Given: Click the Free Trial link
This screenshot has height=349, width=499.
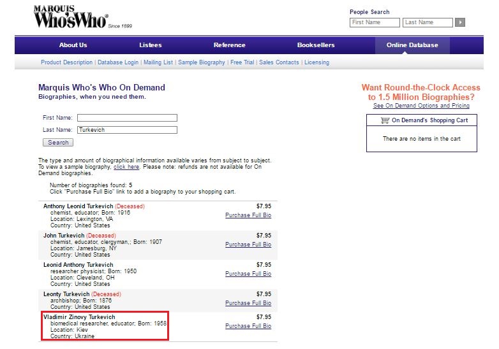Looking at the screenshot, I should coord(242,62).
